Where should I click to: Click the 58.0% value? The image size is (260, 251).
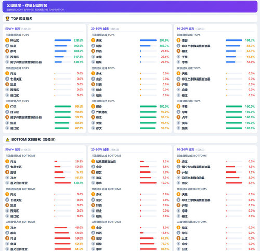(x=251, y=62)
